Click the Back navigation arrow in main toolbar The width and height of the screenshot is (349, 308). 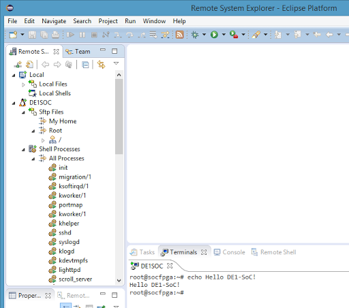pos(329,35)
